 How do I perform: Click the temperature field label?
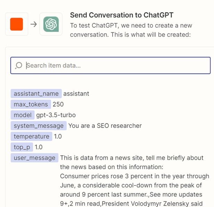pos(31,136)
